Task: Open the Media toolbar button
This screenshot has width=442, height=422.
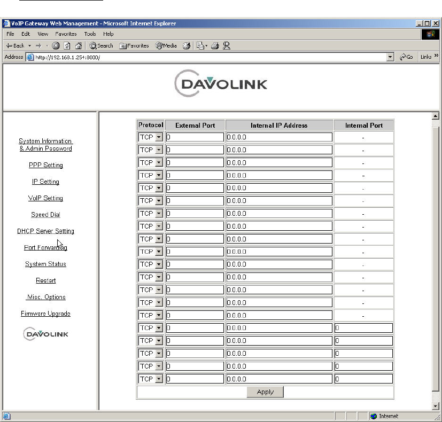Action: [x=166, y=45]
